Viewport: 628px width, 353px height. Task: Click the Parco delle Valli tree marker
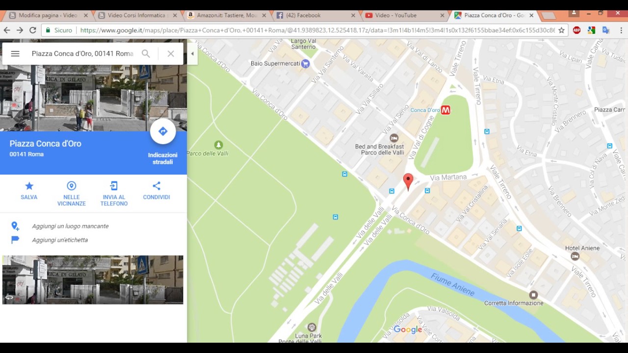[x=218, y=145]
